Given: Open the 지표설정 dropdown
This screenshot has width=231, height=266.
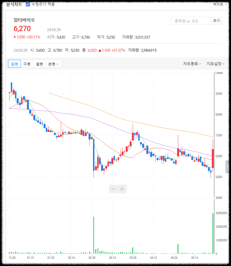Looking at the screenshot, I should click(x=215, y=64).
